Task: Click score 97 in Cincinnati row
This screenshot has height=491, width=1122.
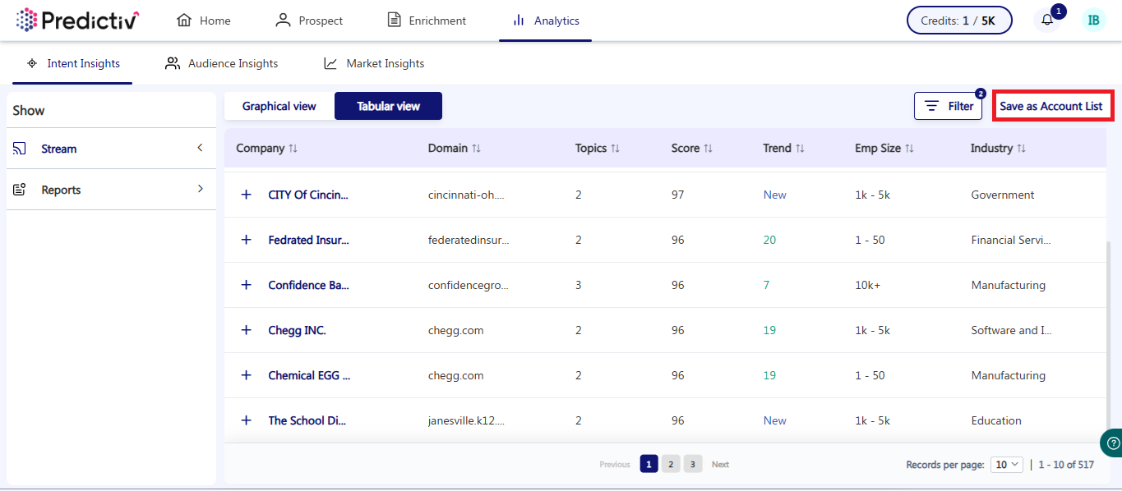Action: [x=677, y=195]
